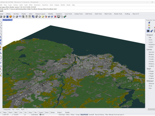Collapse the Target section in Properties

(x=149, y=69)
